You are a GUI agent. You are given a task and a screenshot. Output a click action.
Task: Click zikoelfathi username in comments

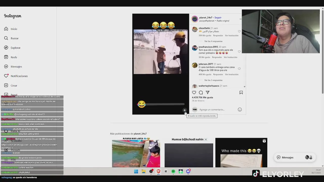[204, 28]
